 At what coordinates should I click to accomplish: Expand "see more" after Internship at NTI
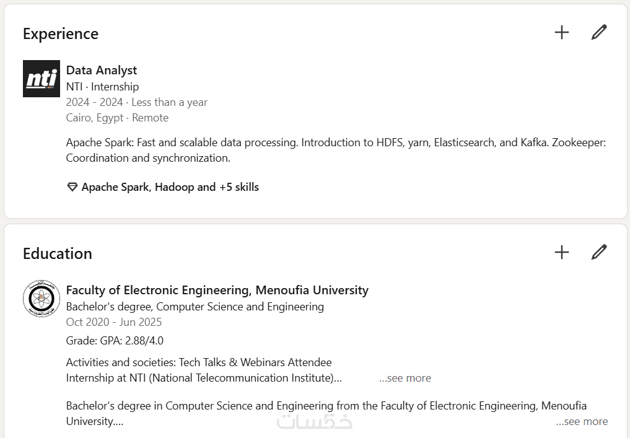[x=405, y=378]
